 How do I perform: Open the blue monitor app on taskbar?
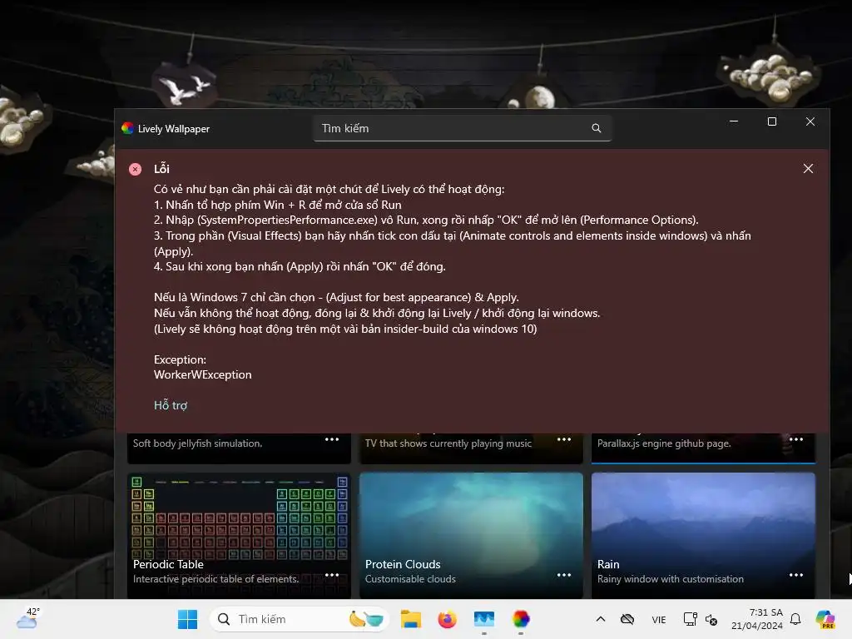[x=483, y=619]
